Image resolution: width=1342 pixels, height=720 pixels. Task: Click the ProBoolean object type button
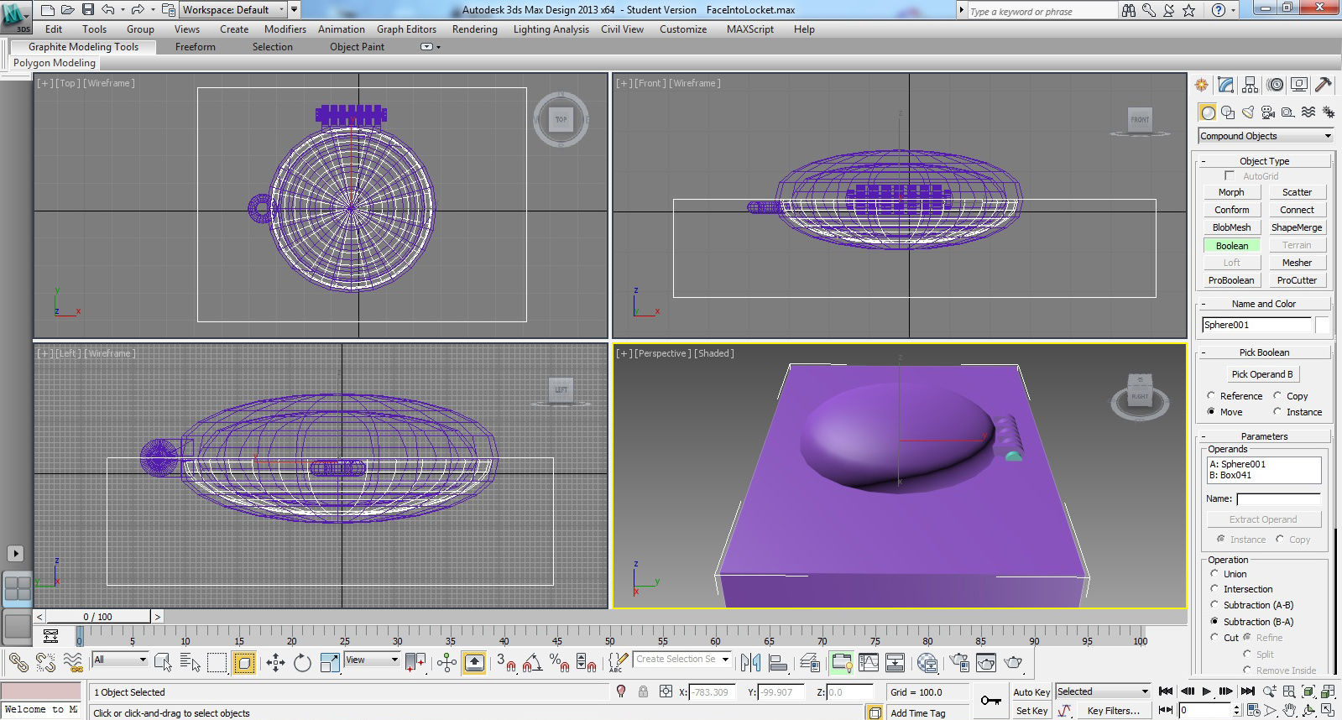click(1231, 280)
